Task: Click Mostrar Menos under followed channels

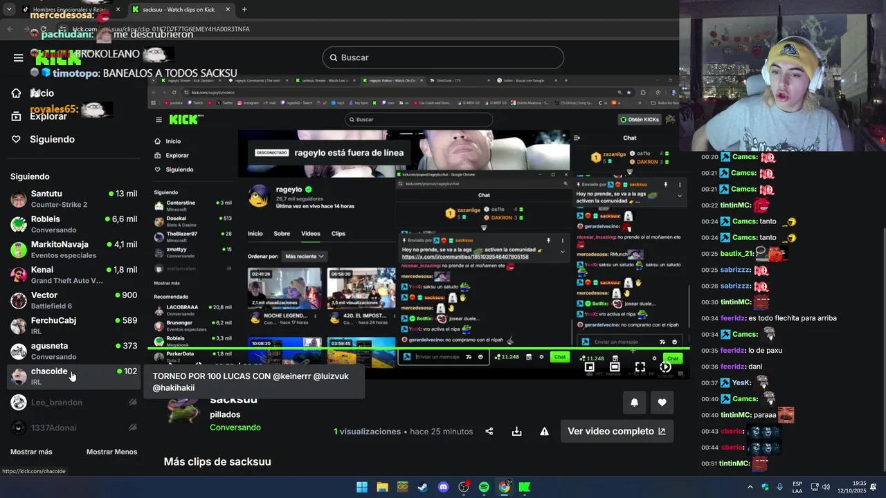Action: click(x=111, y=452)
